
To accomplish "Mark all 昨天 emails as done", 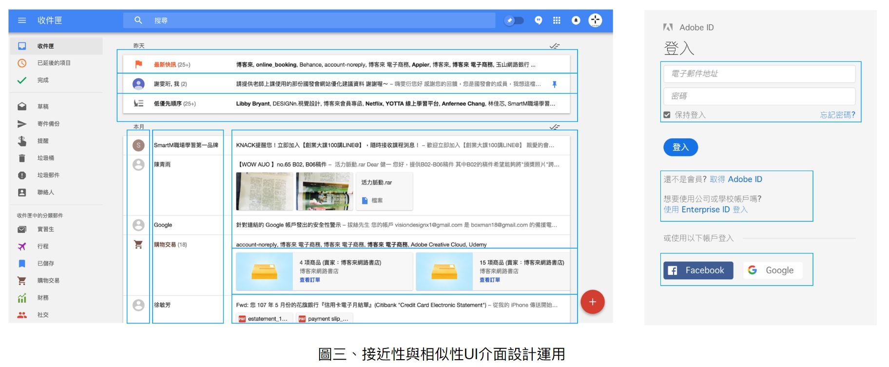I will (555, 46).
